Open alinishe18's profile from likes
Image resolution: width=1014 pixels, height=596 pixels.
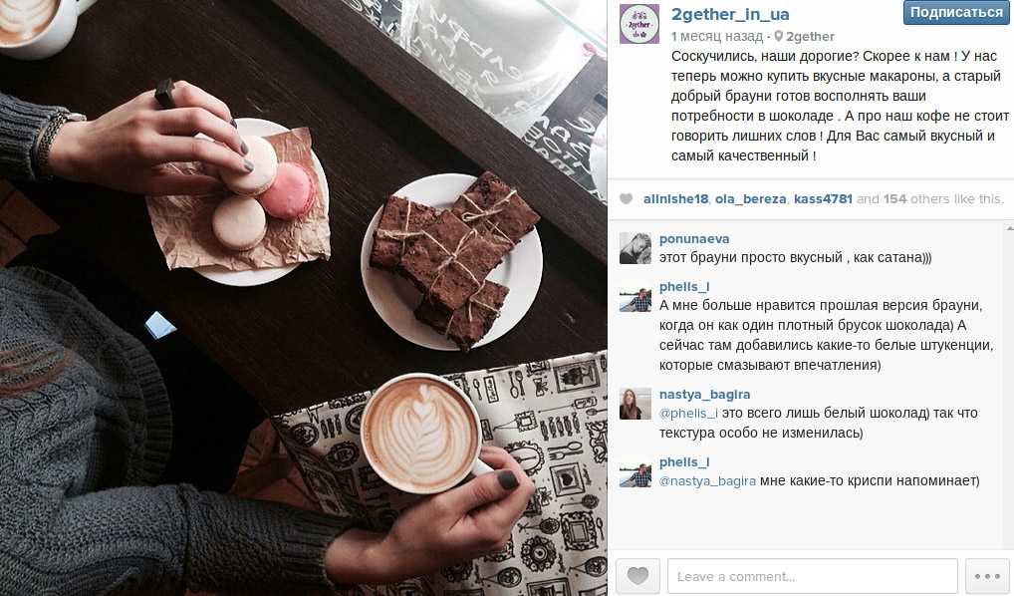point(675,199)
